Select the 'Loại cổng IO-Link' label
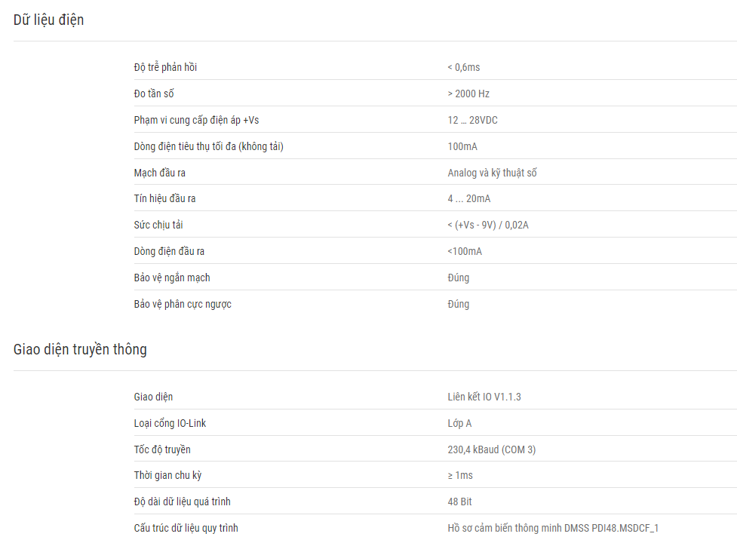 (x=170, y=423)
